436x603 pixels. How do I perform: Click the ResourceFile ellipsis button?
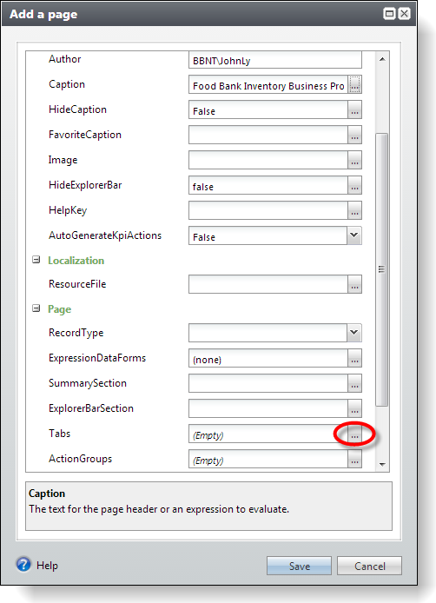click(354, 284)
